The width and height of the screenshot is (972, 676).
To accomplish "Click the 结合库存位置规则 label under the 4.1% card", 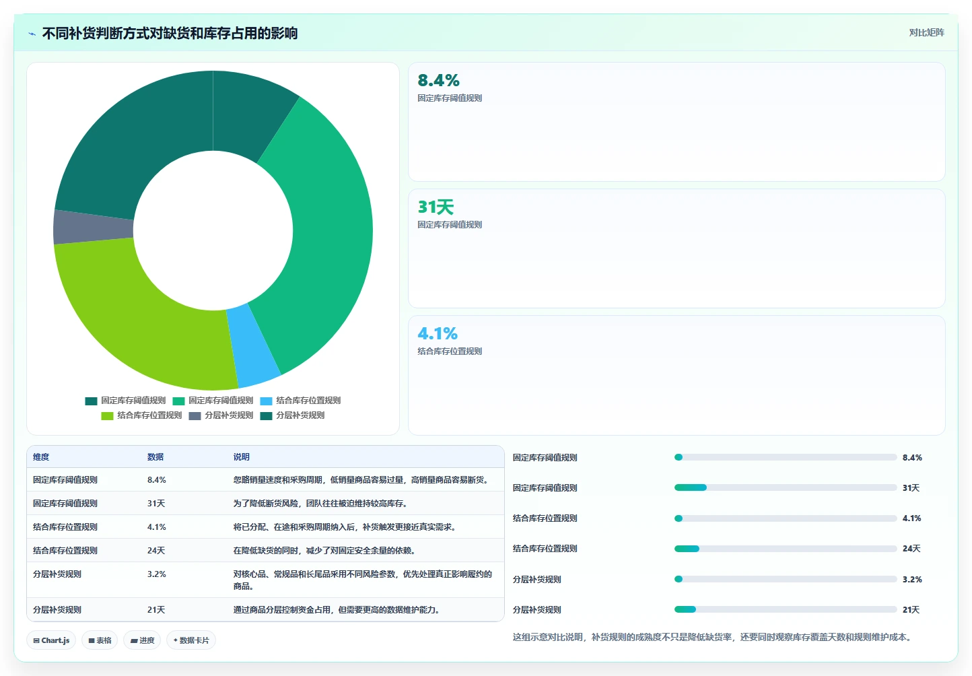I will click(x=450, y=351).
